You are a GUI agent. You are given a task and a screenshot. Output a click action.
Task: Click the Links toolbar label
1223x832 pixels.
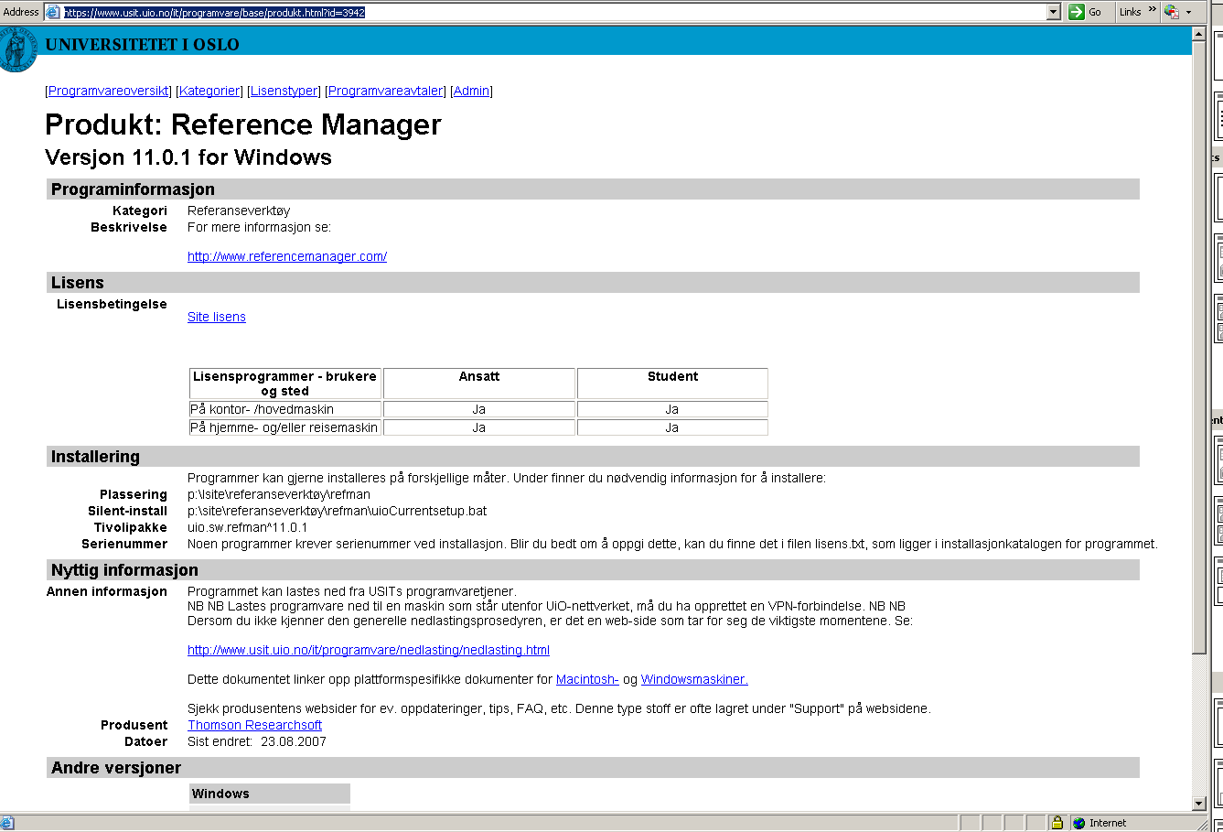(x=1130, y=12)
